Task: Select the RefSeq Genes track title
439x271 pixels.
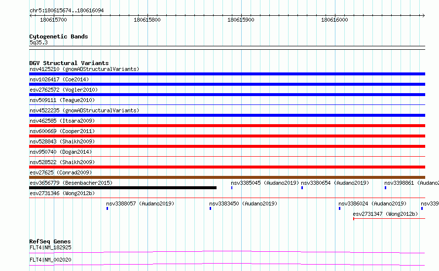Action: tap(50, 241)
